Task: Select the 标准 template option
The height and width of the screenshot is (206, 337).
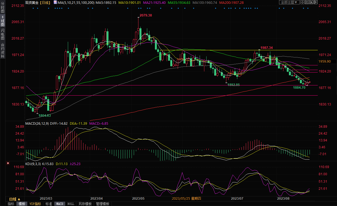Action: point(49,204)
